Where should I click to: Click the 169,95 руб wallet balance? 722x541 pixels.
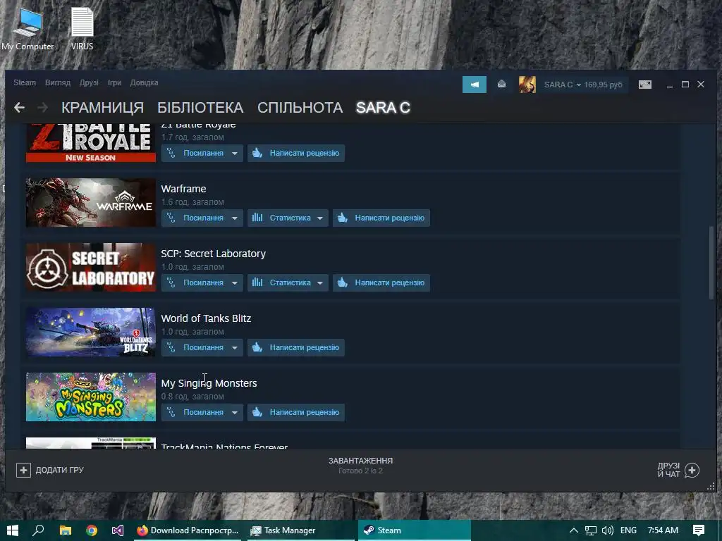pyautogui.click(x=604, y=85)
